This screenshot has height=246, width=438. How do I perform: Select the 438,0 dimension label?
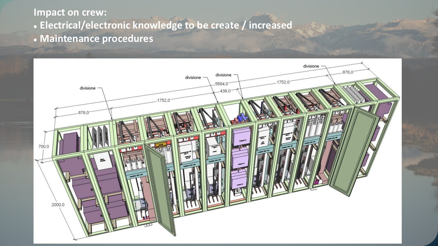tap(224, 91)
